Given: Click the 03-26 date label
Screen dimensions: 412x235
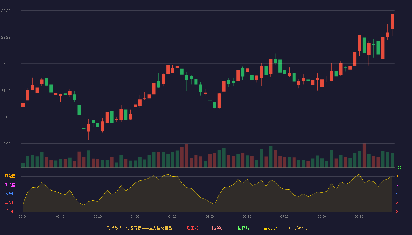Looking at the screenshot, I should click(97, 216).
